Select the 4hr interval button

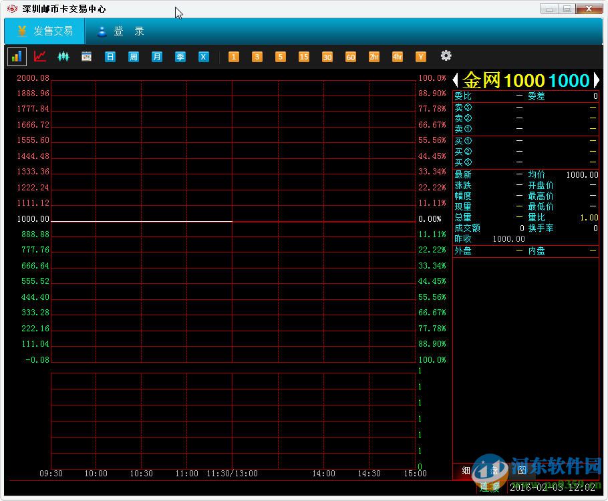tap(398, 57)
